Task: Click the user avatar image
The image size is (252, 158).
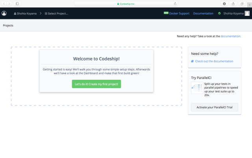Action: click(247, 13)
